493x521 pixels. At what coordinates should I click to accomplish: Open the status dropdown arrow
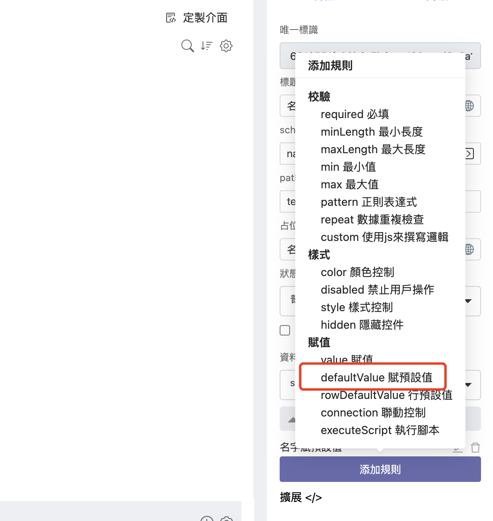[x=469, y=301]
